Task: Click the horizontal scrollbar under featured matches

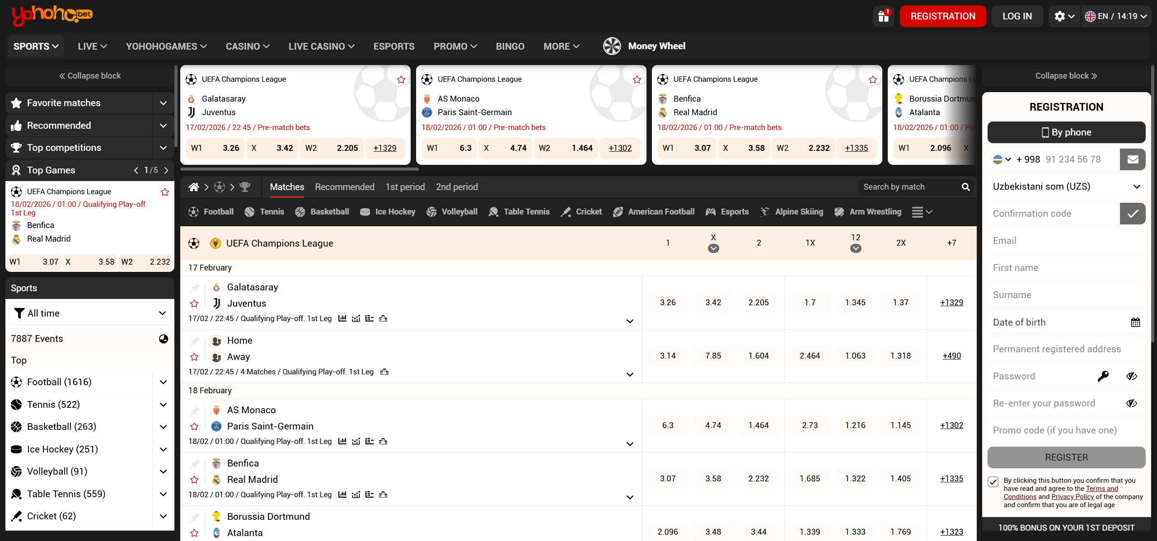Action: (299, 169)
